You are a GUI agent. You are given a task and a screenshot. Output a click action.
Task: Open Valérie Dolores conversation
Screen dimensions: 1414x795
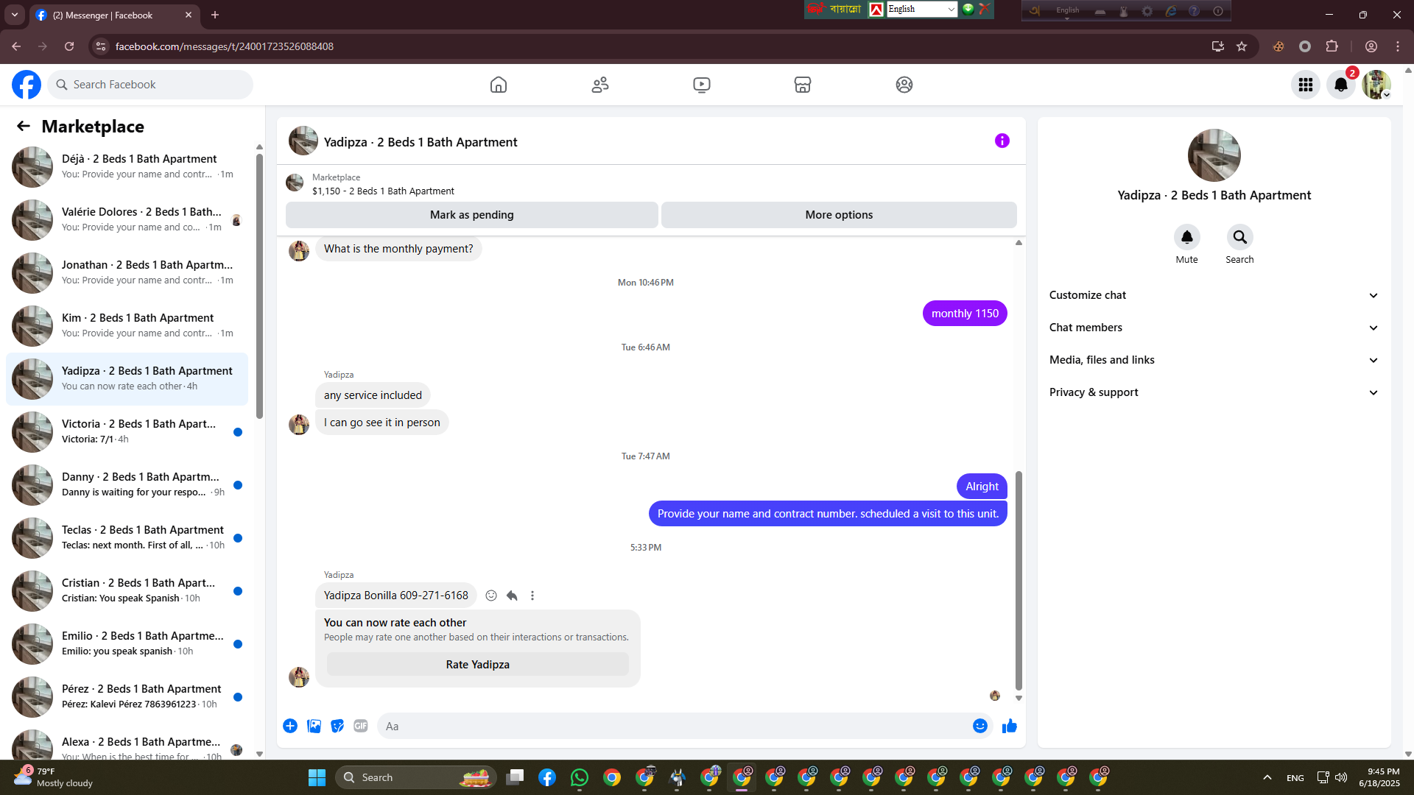pyautogui.click(x=127, y=219)
